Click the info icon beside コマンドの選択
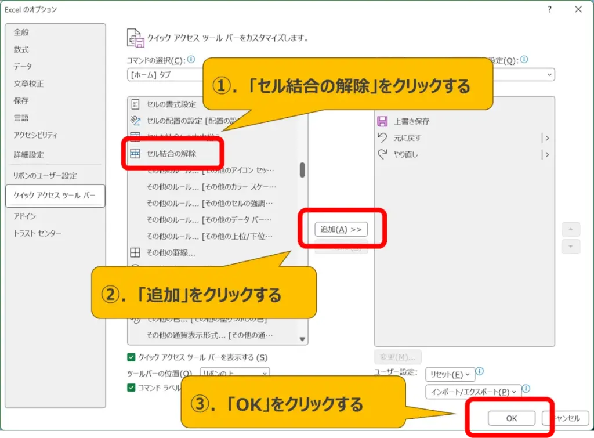 pos(191,60)
